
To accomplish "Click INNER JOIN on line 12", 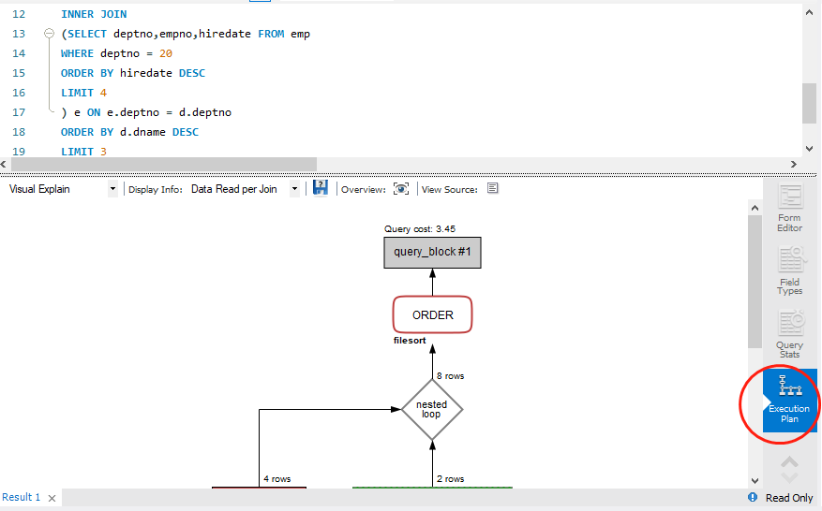I will [x=94, y=14].
